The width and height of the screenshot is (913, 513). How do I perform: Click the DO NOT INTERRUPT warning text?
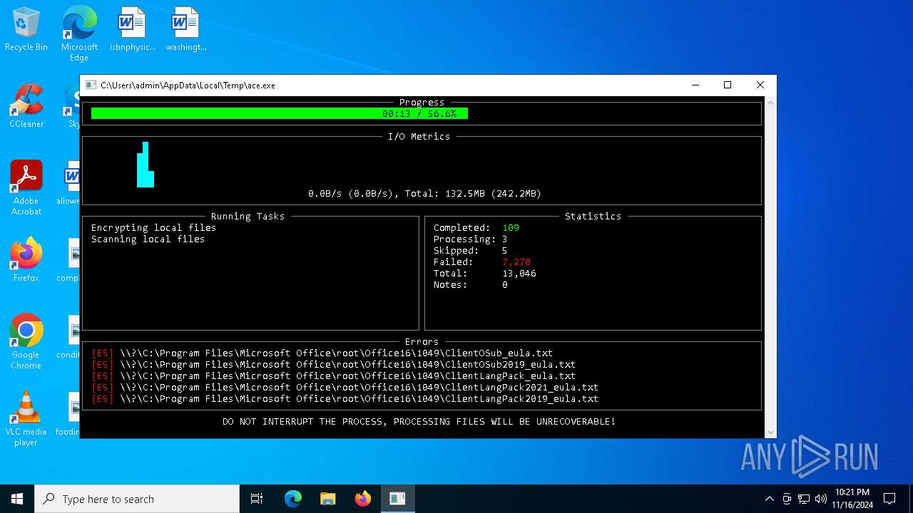[419, 421]
